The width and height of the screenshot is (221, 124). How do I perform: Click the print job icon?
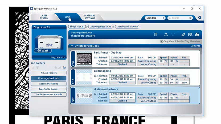pyautogui.click(x=197, y=34)
